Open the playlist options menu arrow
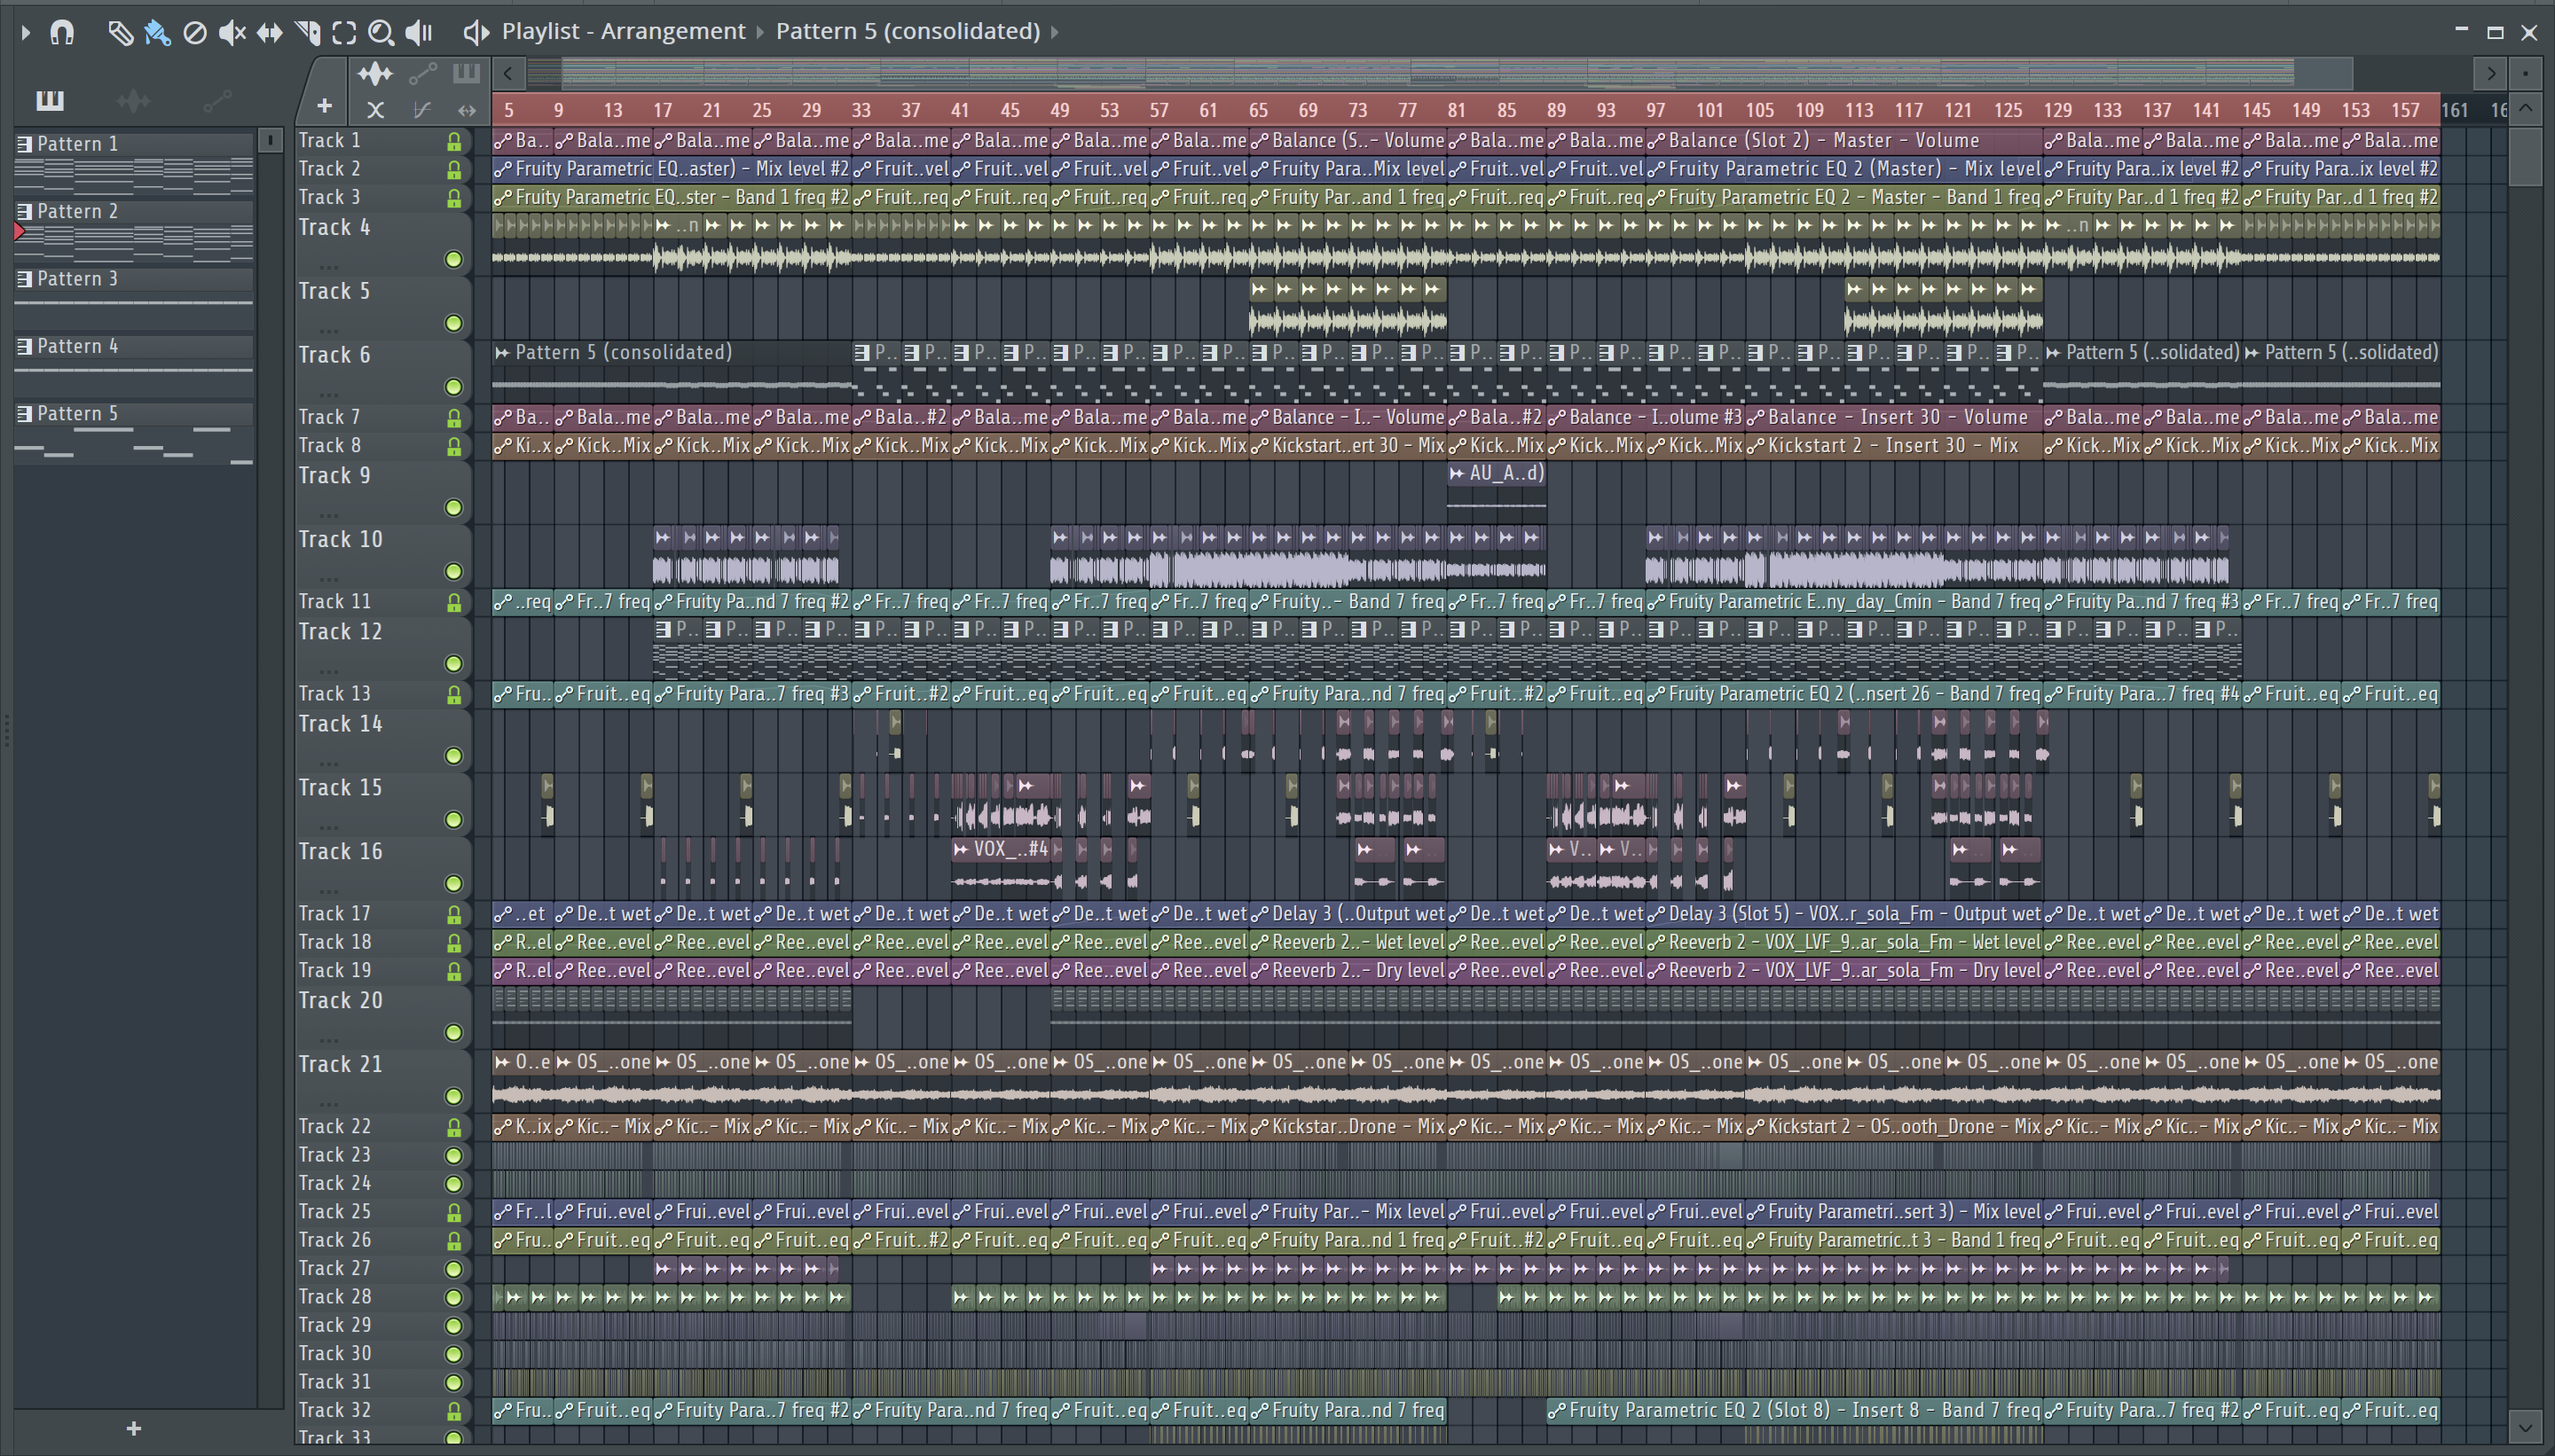 tap(26, 32)
